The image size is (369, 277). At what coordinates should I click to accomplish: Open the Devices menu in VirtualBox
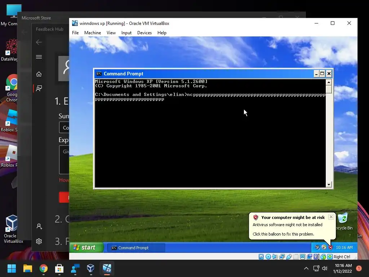pyautogui.click(x=145, y=33)
